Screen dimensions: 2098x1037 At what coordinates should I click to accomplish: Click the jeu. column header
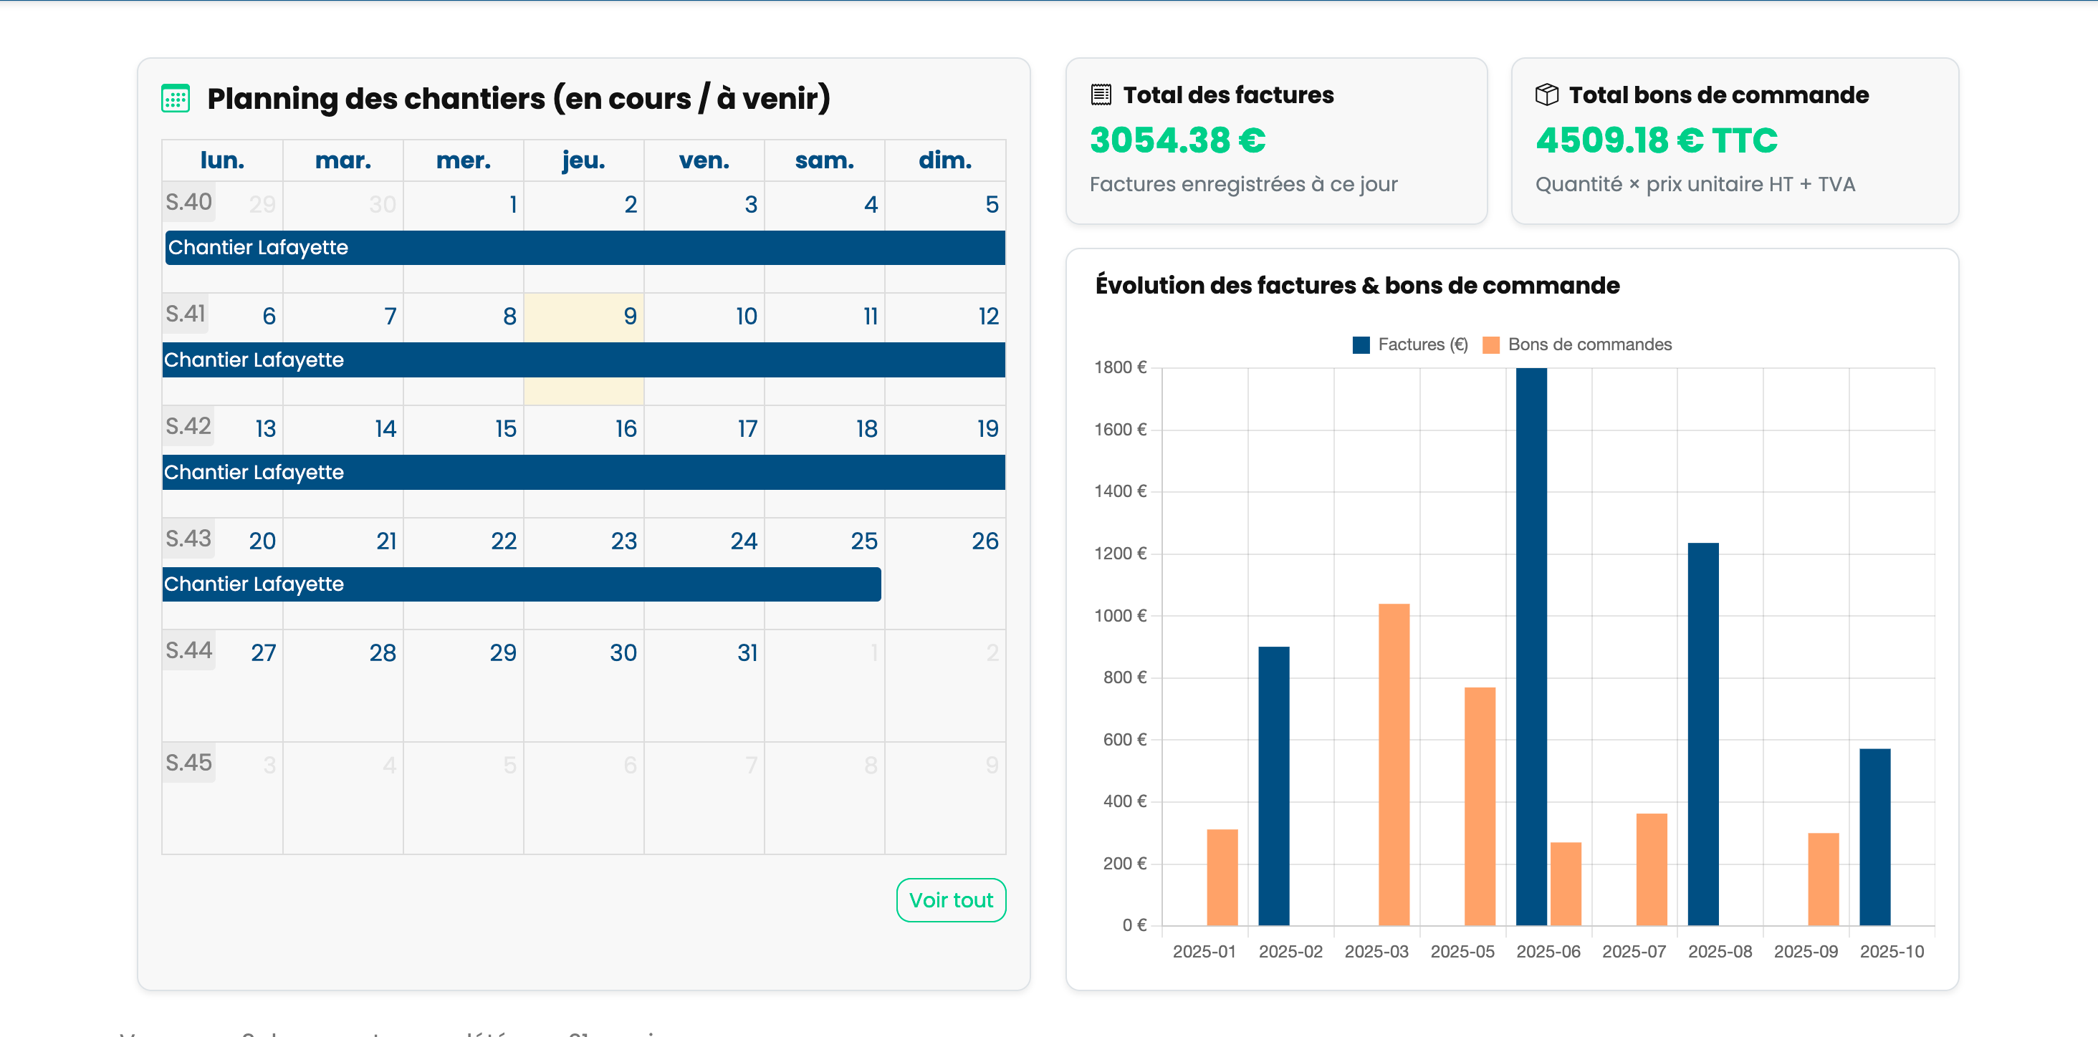click(583, 160)
